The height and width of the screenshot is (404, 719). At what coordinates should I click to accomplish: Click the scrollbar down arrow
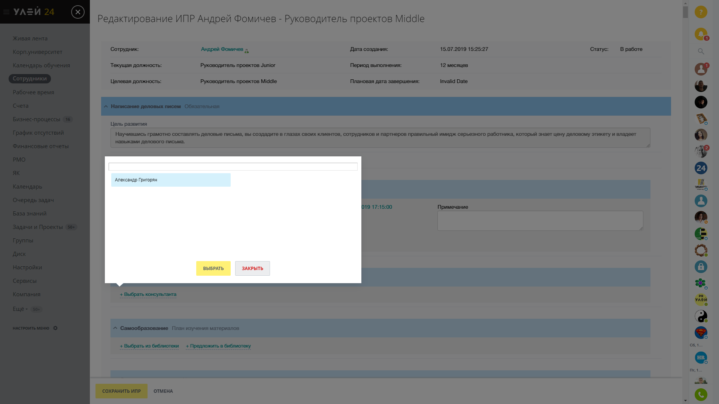tap(685, 401)
